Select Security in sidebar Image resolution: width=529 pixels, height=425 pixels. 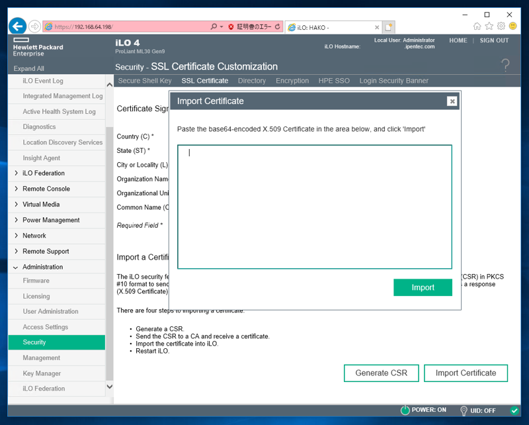[x=57, y=342]
